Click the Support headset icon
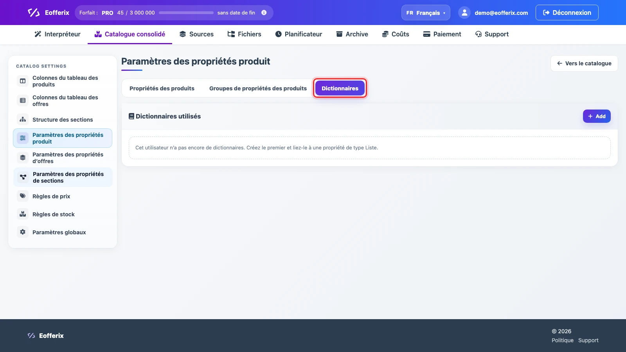 pyautogui.click(x=478, y=34)
